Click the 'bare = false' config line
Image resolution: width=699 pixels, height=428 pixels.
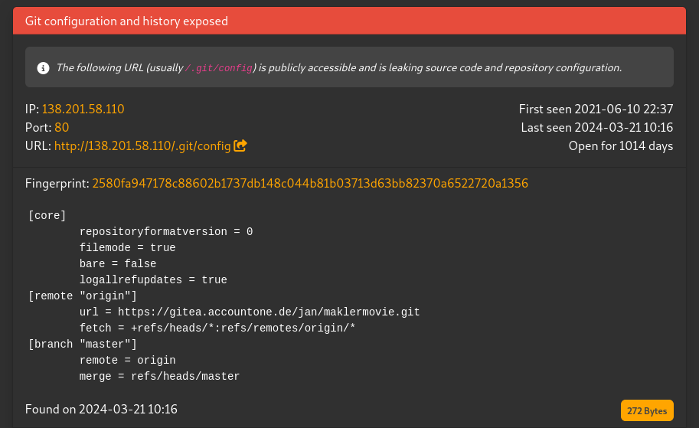118,264
